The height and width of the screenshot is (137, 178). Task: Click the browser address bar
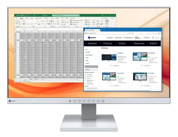click(108, 33)
